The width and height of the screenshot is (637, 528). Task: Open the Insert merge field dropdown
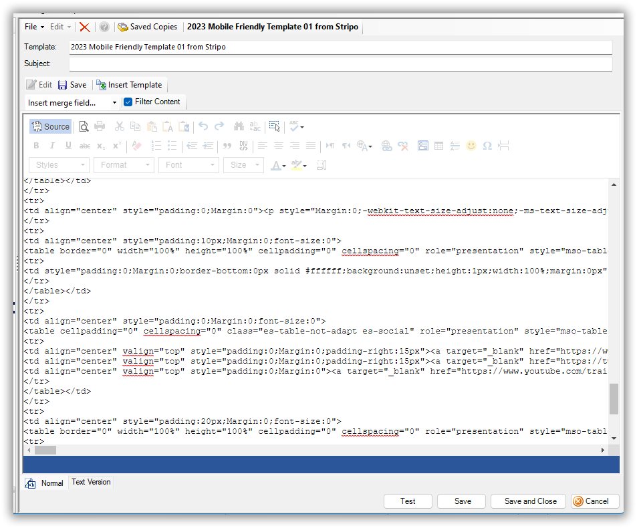coord(72,103)
